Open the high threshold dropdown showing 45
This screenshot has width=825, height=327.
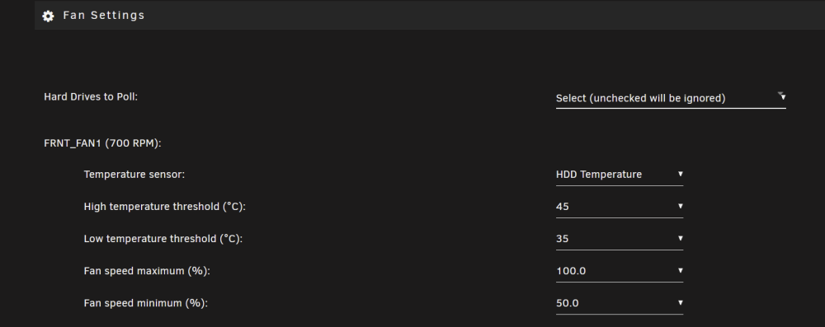pyautogui.click(x=620, y=207)
